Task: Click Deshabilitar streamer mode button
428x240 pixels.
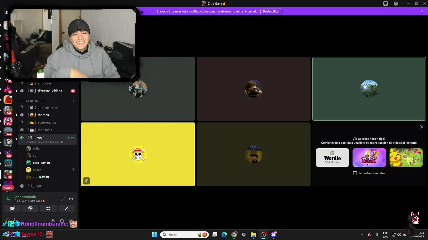Action: (271, 11)
